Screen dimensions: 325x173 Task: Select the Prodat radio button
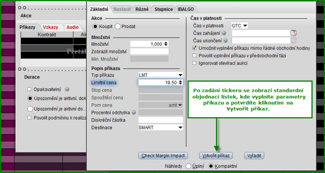tap(118, 27)
